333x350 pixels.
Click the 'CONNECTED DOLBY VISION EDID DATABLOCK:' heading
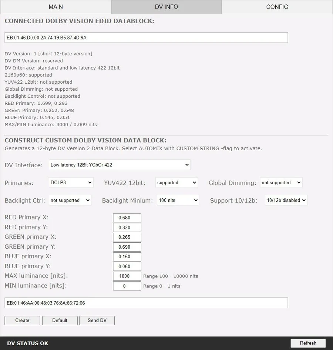click(80, 21)
